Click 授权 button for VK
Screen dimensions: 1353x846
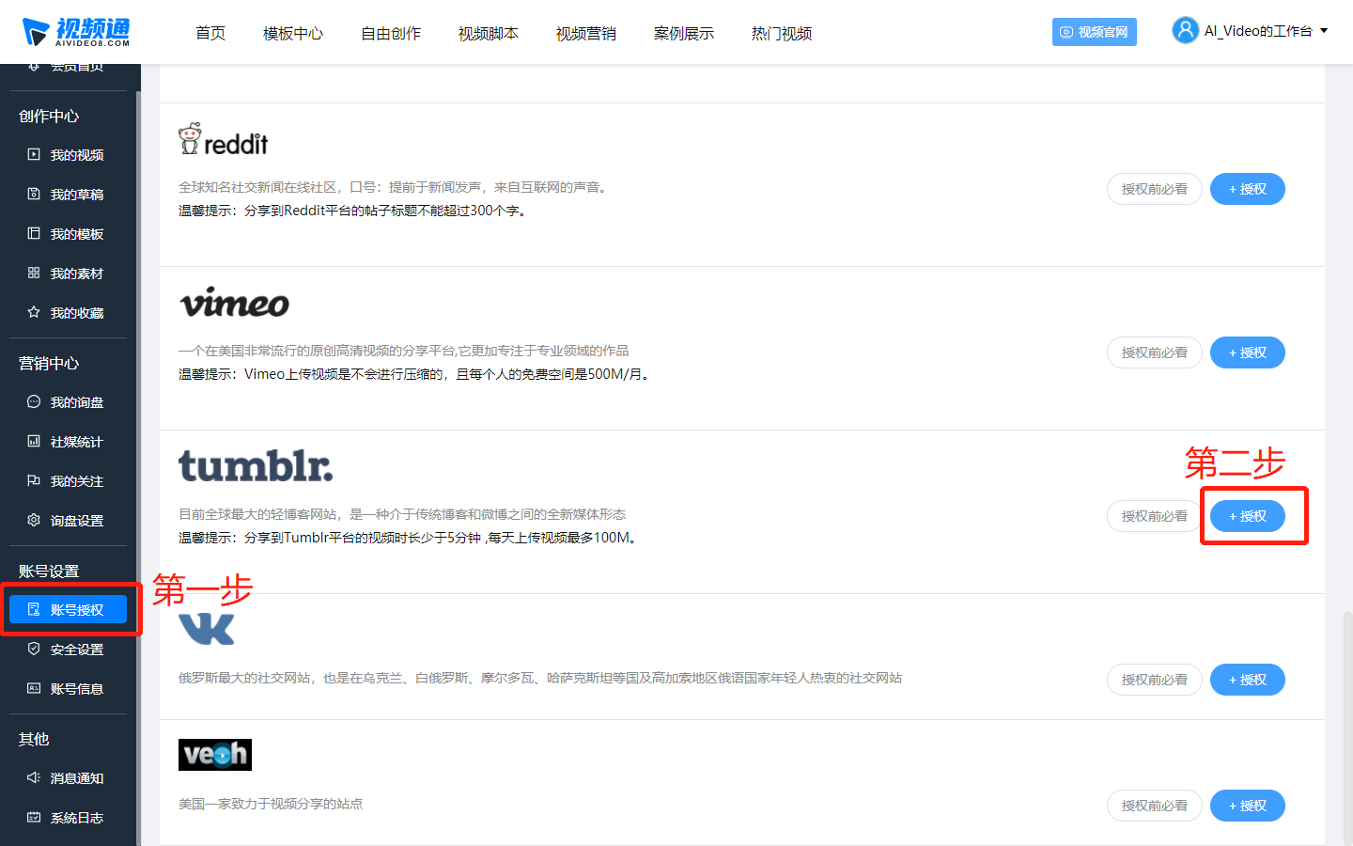coord(1248,680)
